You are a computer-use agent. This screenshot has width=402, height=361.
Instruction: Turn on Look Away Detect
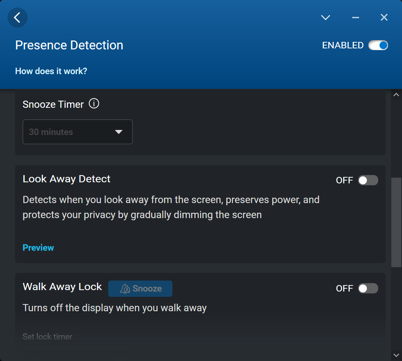368,180
